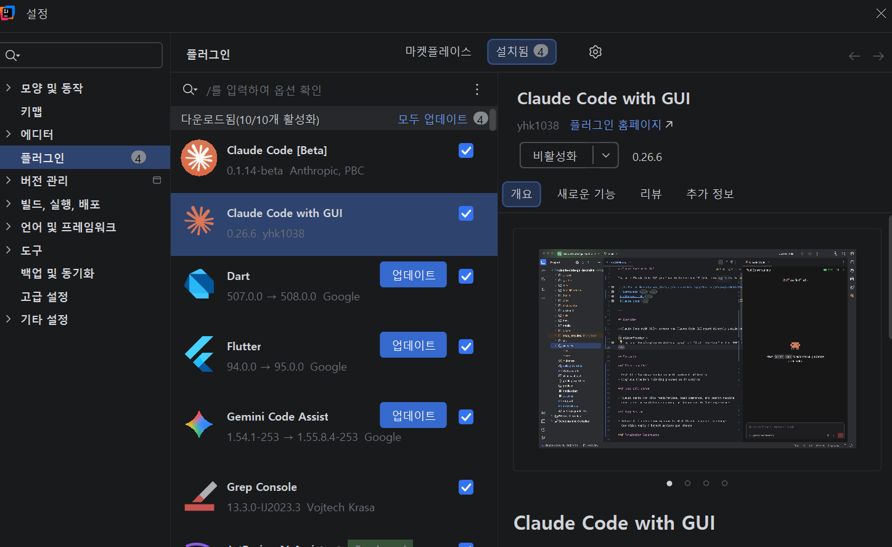Toggle the Dart plugin checkbox
The height and width of the screenshot is (547, 892).
[x=466, y=276]
